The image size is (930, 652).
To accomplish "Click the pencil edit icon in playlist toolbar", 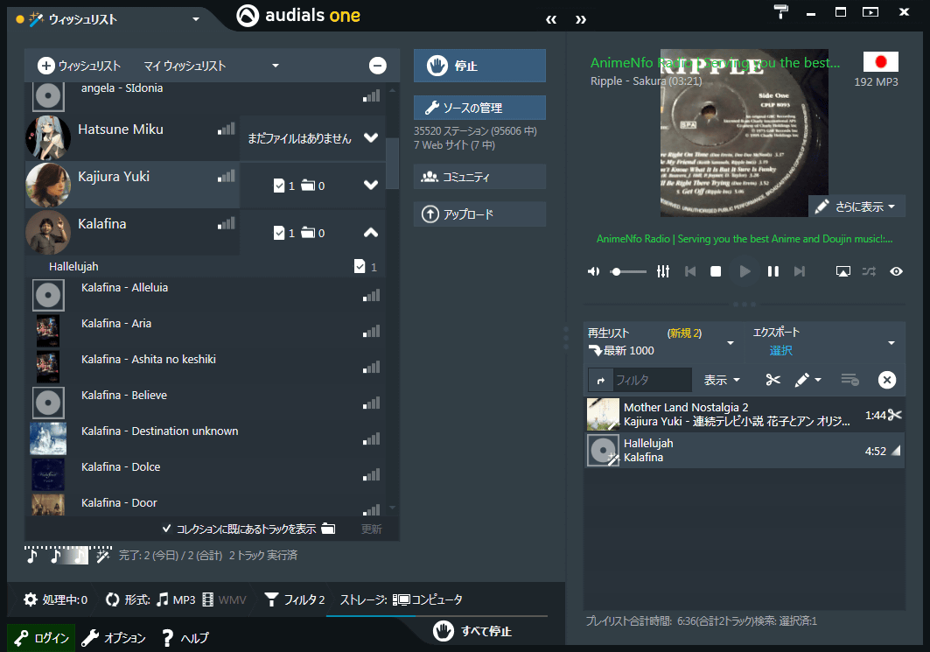I will tap(802, 380).
